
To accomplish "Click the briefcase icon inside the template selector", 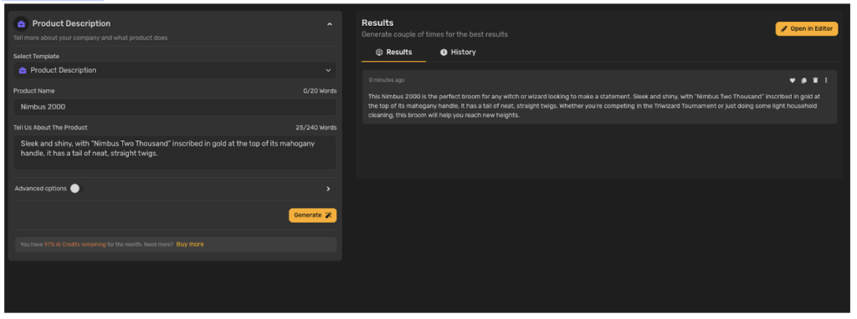I will point(23,70).
